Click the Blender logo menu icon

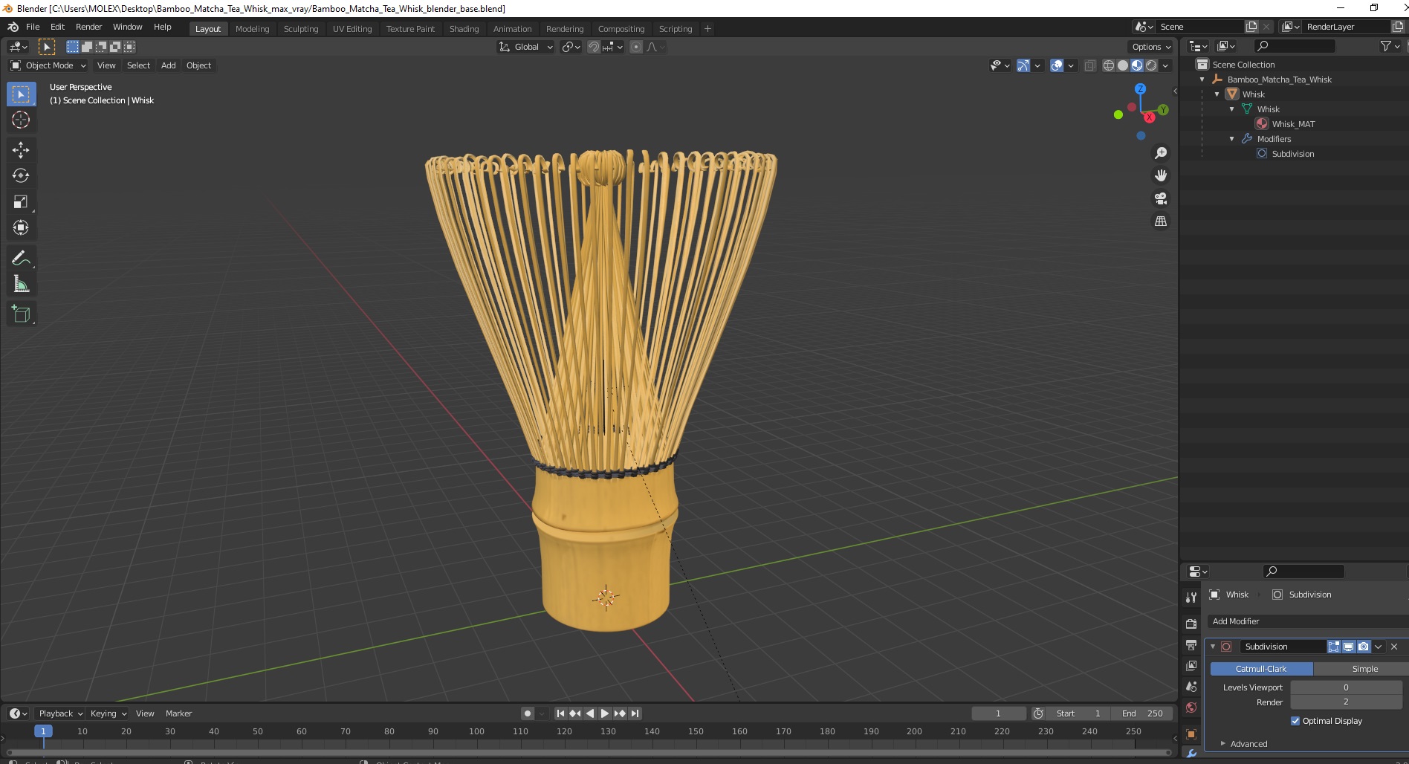pos(13,27)
